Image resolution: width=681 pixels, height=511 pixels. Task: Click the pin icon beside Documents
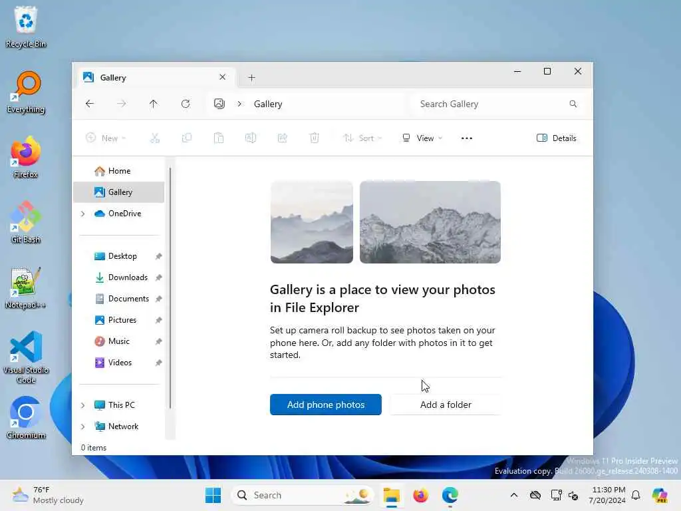[158, 299]
